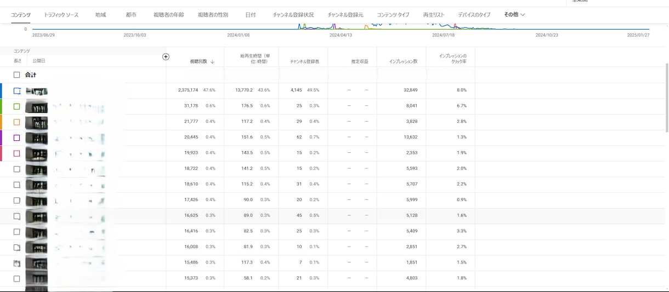Click the 13,770.2 watch time value
669x292 pixels.
244,90
